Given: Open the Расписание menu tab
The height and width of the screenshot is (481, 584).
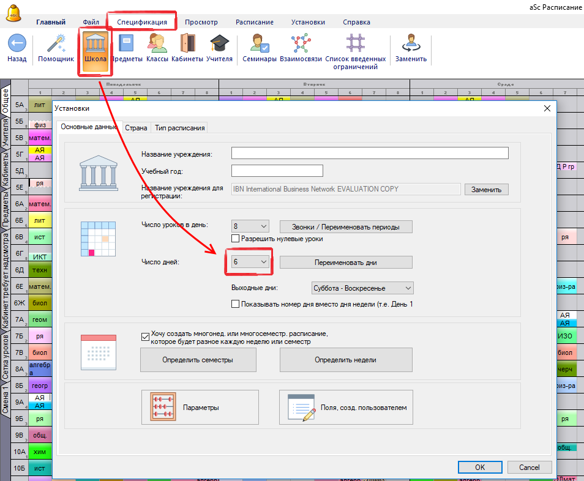Looking at the screenshot, I should tap(254, 22).
